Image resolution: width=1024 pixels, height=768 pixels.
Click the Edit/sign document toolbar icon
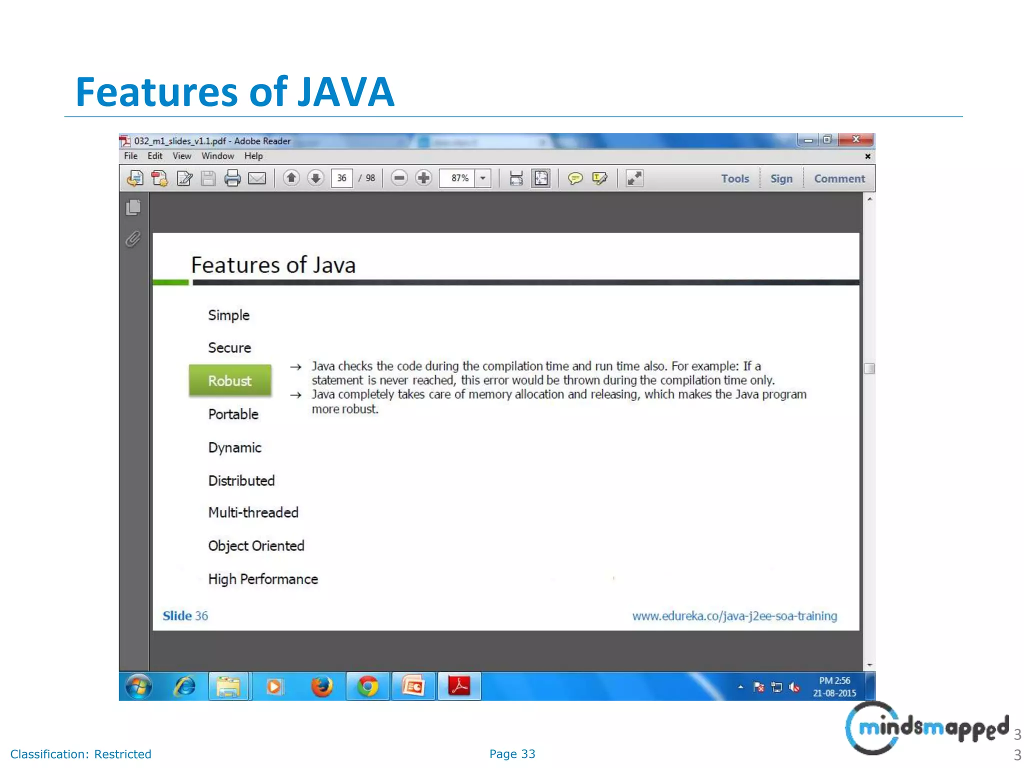click(184, 178)
